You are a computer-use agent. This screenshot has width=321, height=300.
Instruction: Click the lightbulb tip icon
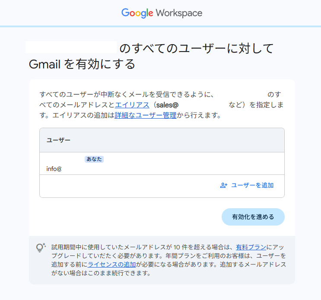click(41, 248)
